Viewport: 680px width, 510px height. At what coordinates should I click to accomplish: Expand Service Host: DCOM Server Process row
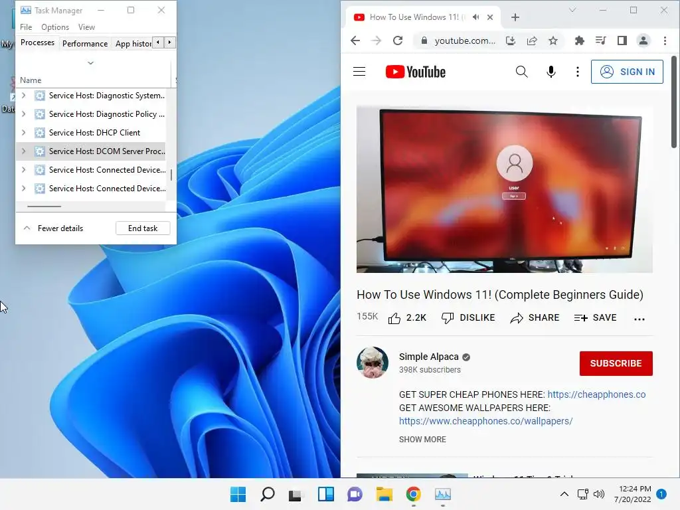coord(23,151)
